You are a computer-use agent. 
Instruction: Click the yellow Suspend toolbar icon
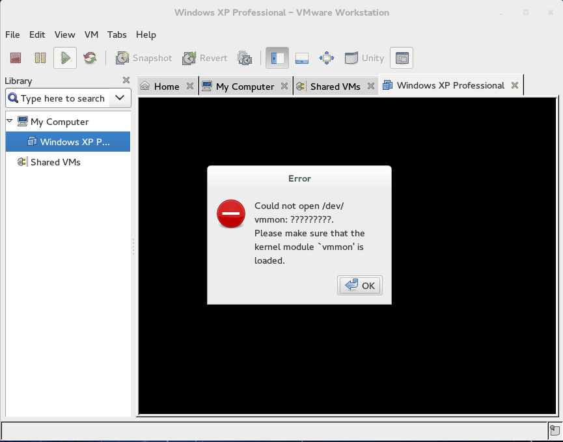(x=40, y=58)
